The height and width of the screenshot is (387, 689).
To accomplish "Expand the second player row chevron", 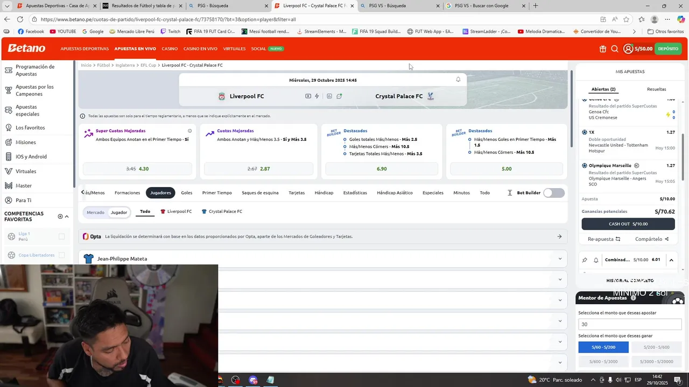I will [x=560, y=279].
